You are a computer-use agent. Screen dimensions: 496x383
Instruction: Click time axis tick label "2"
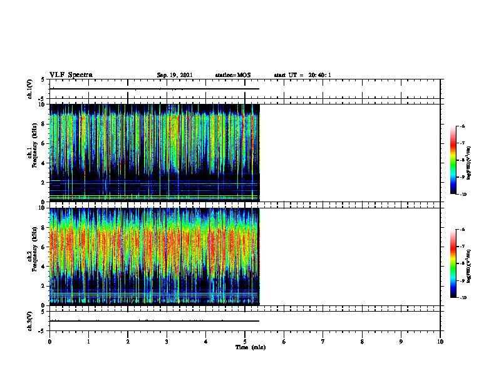(128, 342)
